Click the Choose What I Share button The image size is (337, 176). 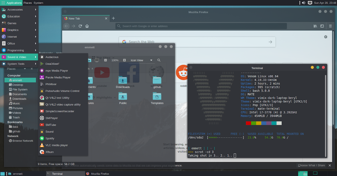pos(311,165)
